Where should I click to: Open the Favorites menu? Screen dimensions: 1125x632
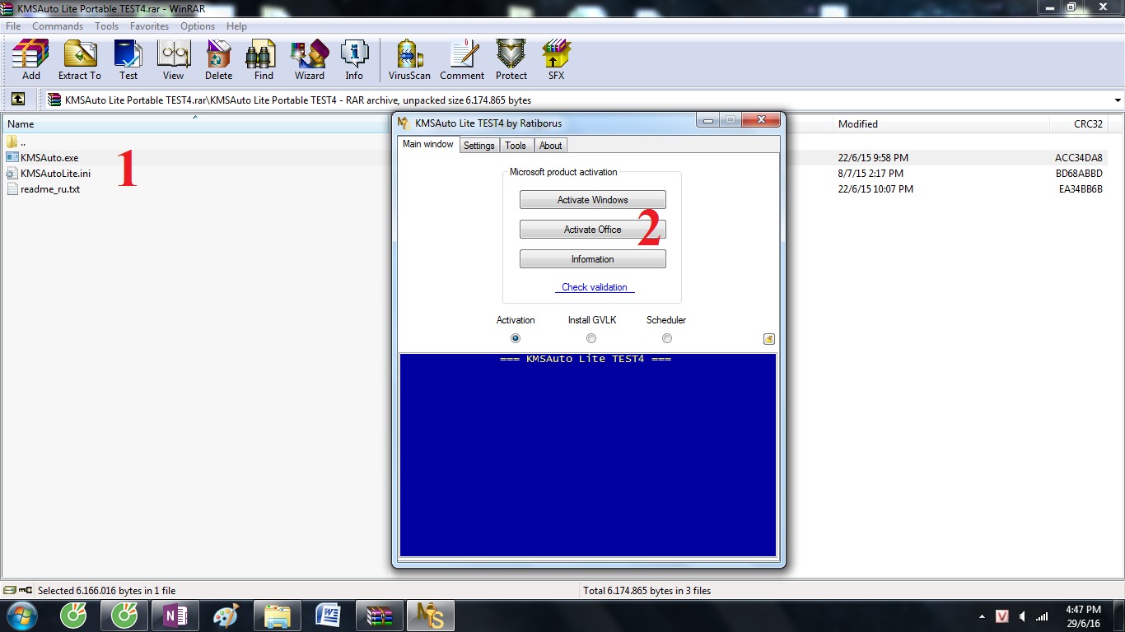click(149, 26)
